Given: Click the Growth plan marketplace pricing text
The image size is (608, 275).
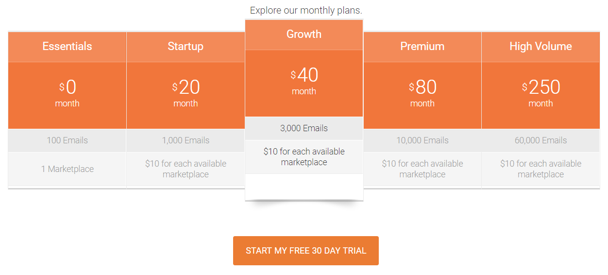Looking at the screenshot, I should (304, 157).
